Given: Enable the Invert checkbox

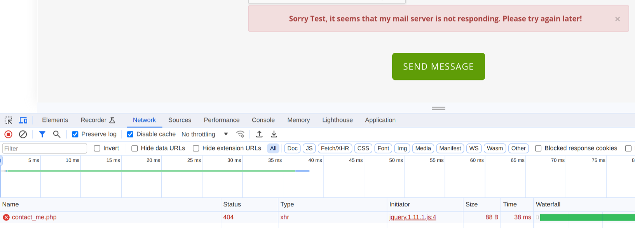Looking at the screenshot, I should (x=97, y=148).
